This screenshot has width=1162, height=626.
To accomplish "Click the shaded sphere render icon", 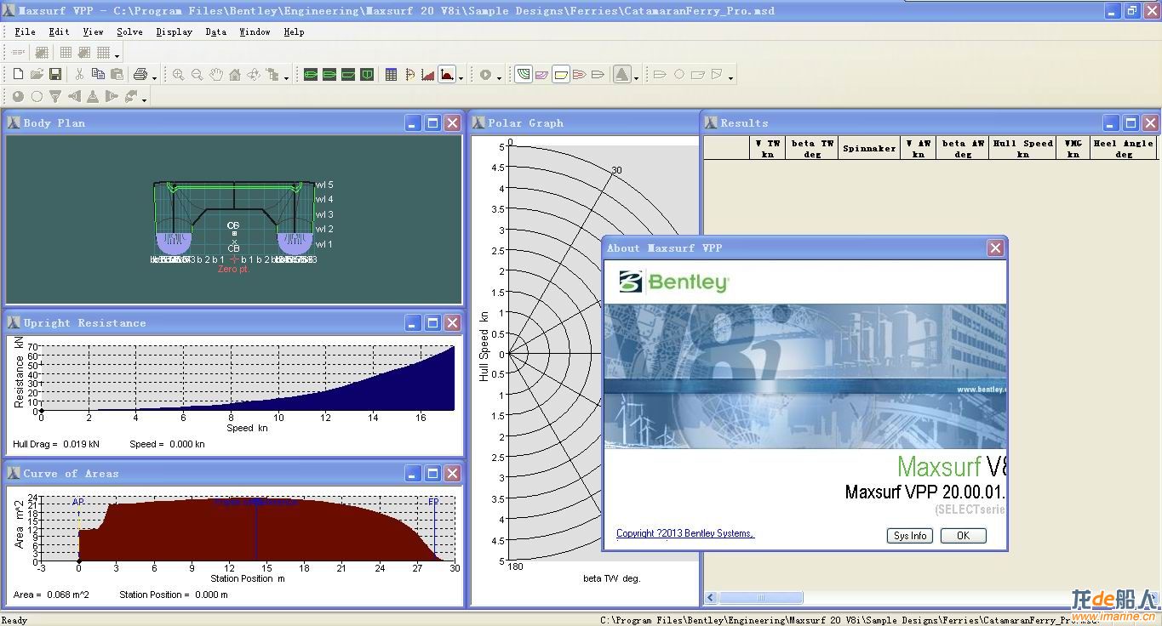I will tap(18, 97).
